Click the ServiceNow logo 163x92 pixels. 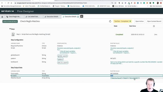tap(7, 11)
